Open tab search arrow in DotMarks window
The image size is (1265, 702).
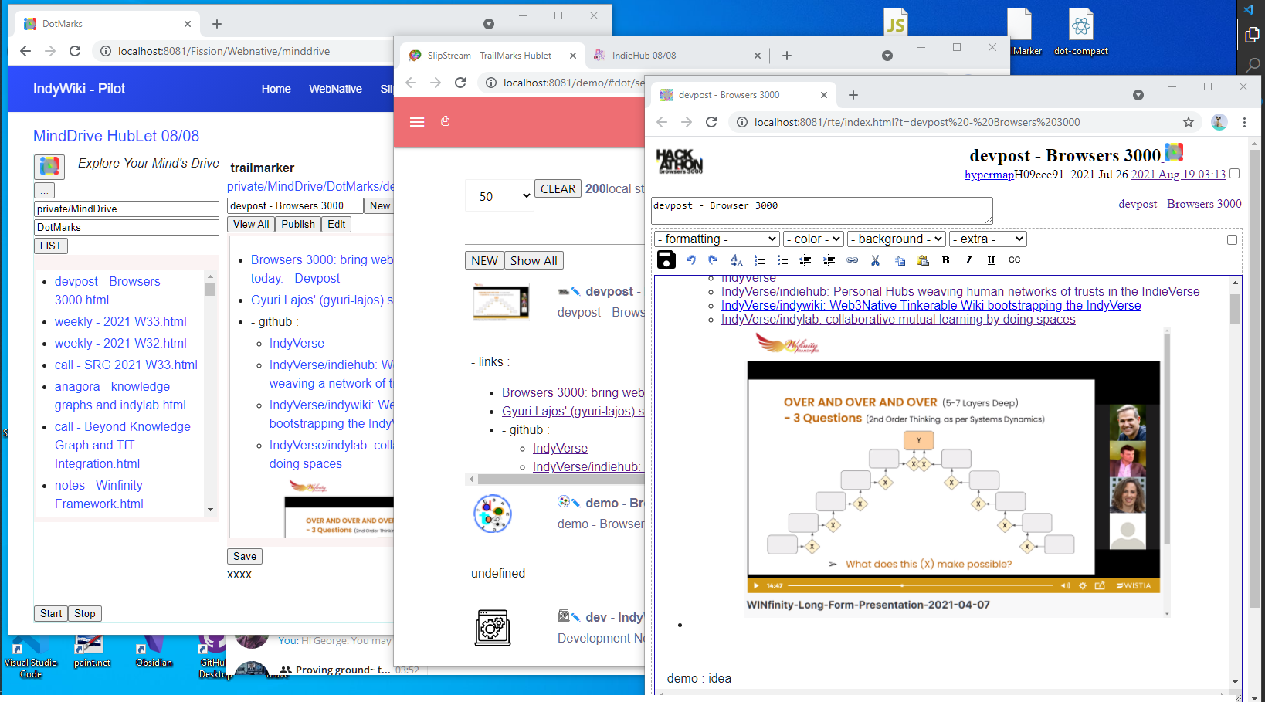(x=488, y=24)
